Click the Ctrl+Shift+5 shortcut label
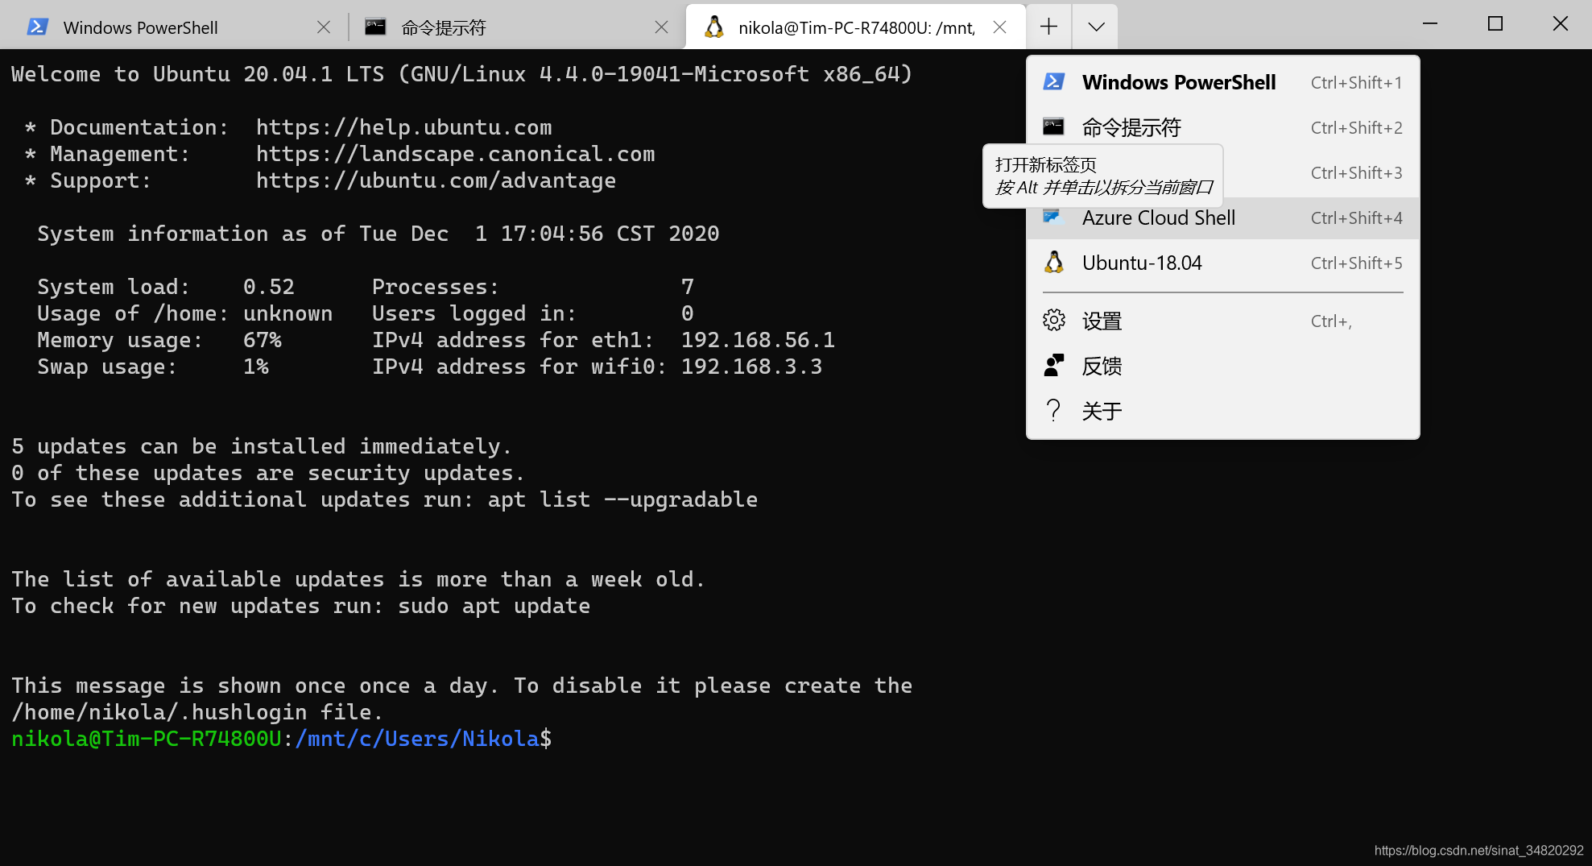Image resolution: width=1592 pixels, height=866 pixels. coord(1356,263)
